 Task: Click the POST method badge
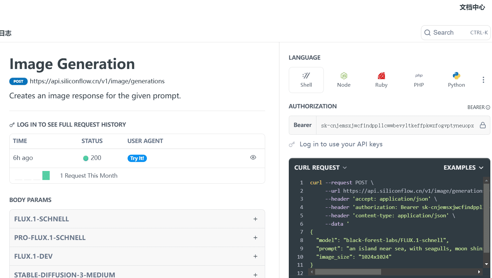18,81
